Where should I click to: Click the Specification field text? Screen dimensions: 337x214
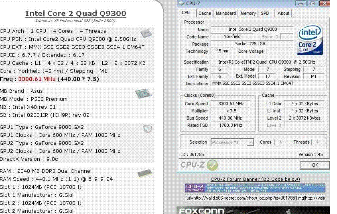[x=267, y=62]
